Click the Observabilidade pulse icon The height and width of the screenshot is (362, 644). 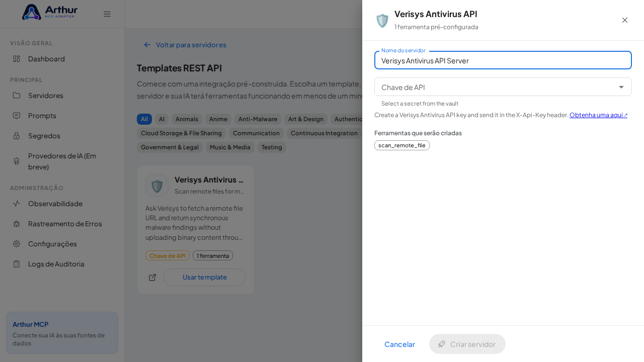pyautogui.click(x=17, y=204)
